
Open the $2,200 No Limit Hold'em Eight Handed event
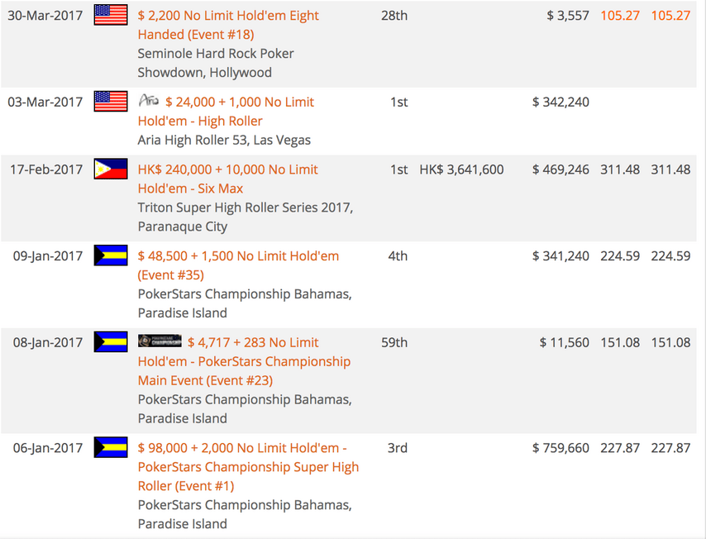click(228, 25)
